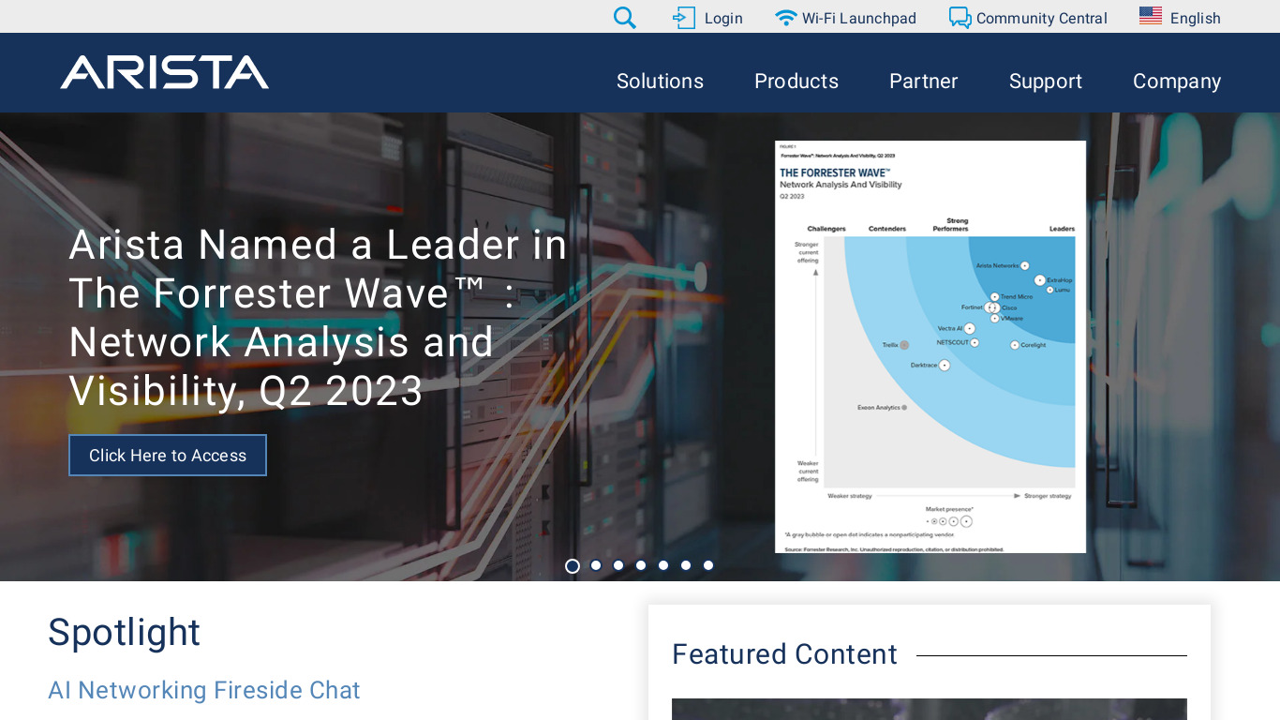This screenshot has height=720, width=1280.
Task: Open the Forrester Wave report image
Action: [x=930, y=347]
